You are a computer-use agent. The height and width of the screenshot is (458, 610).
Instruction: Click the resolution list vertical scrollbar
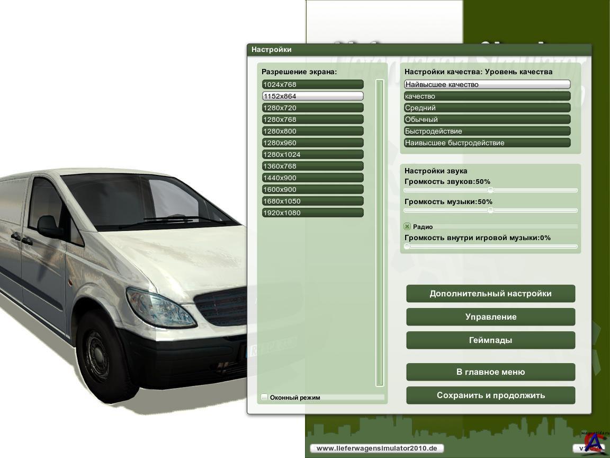tap(379, 233)
